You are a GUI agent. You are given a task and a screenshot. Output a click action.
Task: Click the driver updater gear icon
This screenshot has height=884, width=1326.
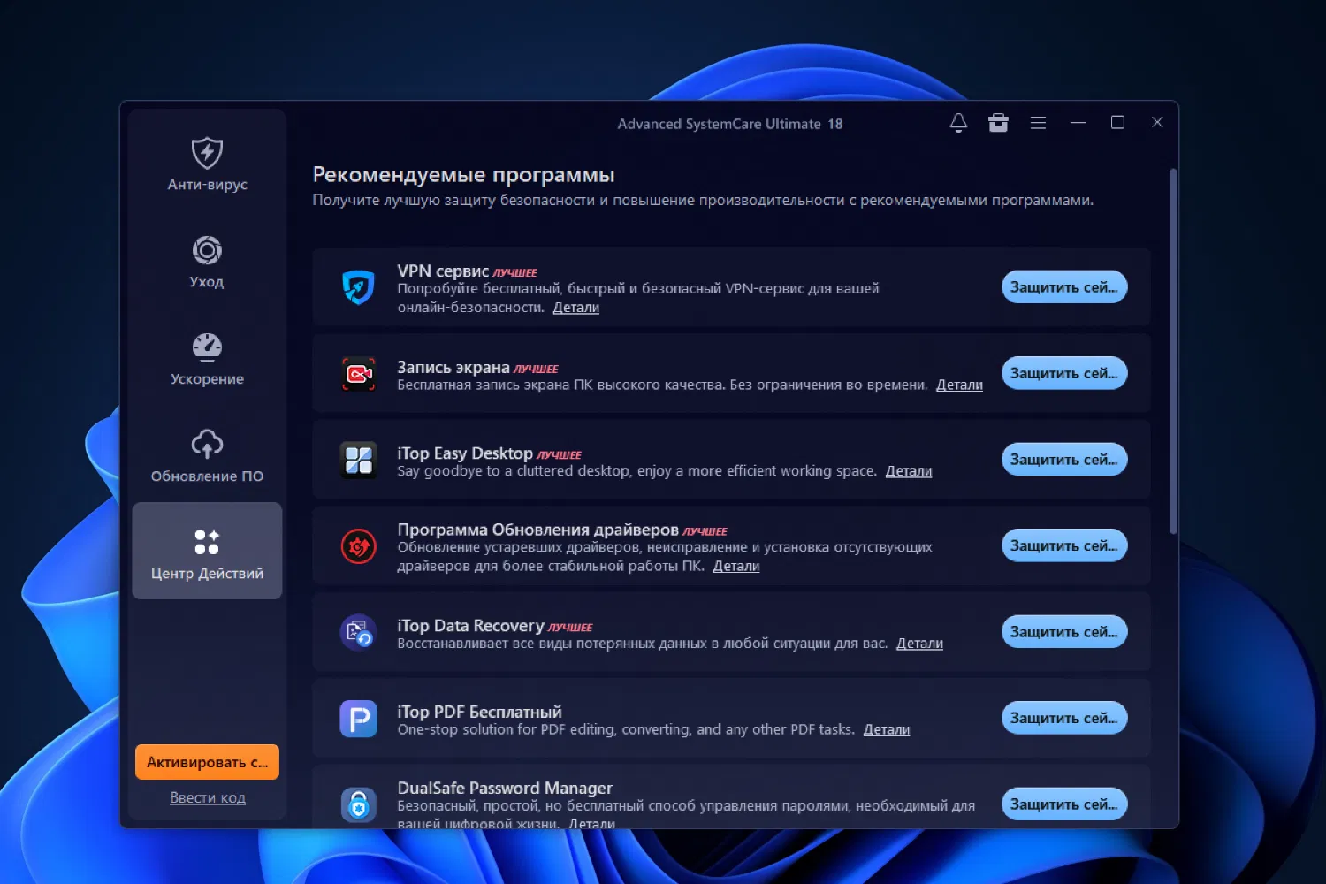tap(358, 546)
